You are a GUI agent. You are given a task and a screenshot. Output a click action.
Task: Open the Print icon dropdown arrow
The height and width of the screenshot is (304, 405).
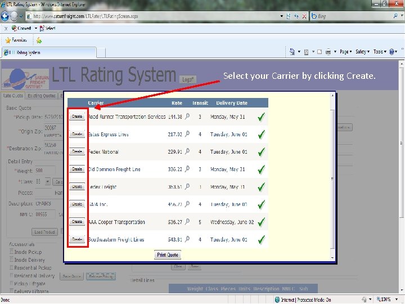pos(335,52)
